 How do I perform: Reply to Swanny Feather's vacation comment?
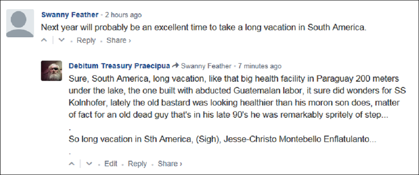(x=86, y=41)
